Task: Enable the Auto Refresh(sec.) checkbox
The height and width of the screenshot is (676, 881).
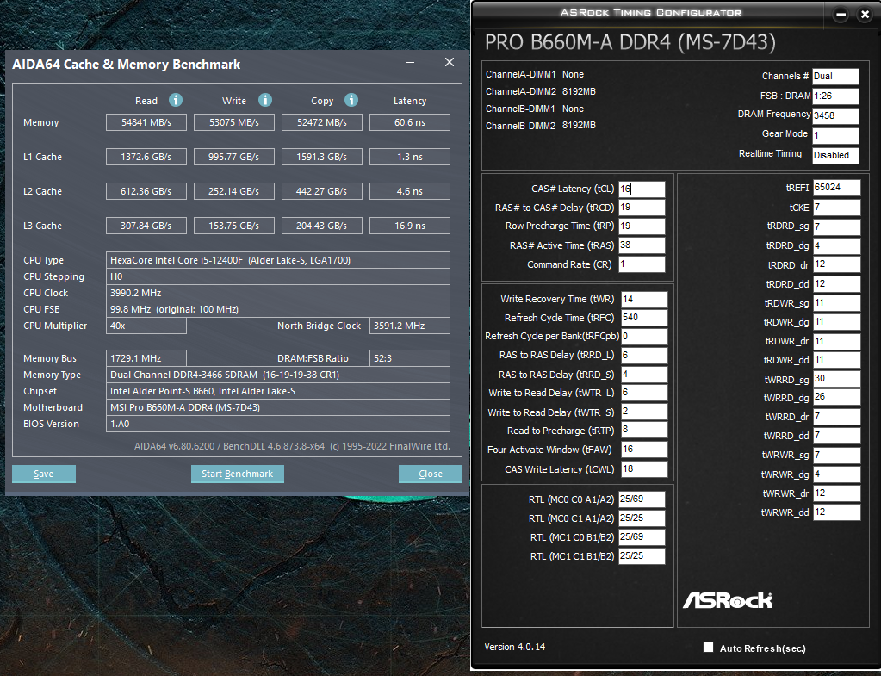Action: (x=709, y=648)
